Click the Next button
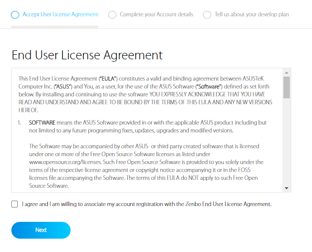312x252 pixels. [x=41, y=230]
